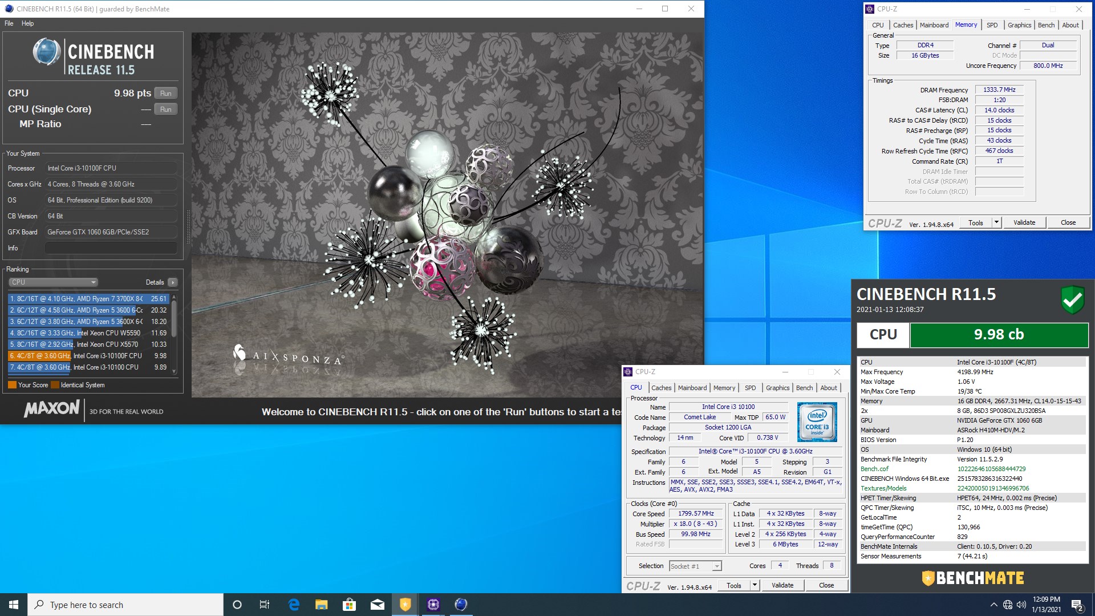Image resolution: width=1095 pixels, height=616 pixels.
Task: Click CPU-Z CPU window title icon
Action: 628,372
